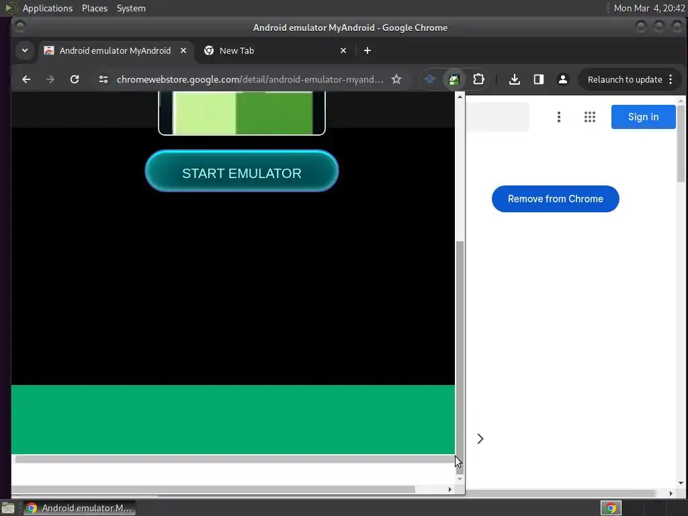Click the blue extension icon in toolbar
The width and height of the screenshot is (688, 516).
[x=429, y=79]
